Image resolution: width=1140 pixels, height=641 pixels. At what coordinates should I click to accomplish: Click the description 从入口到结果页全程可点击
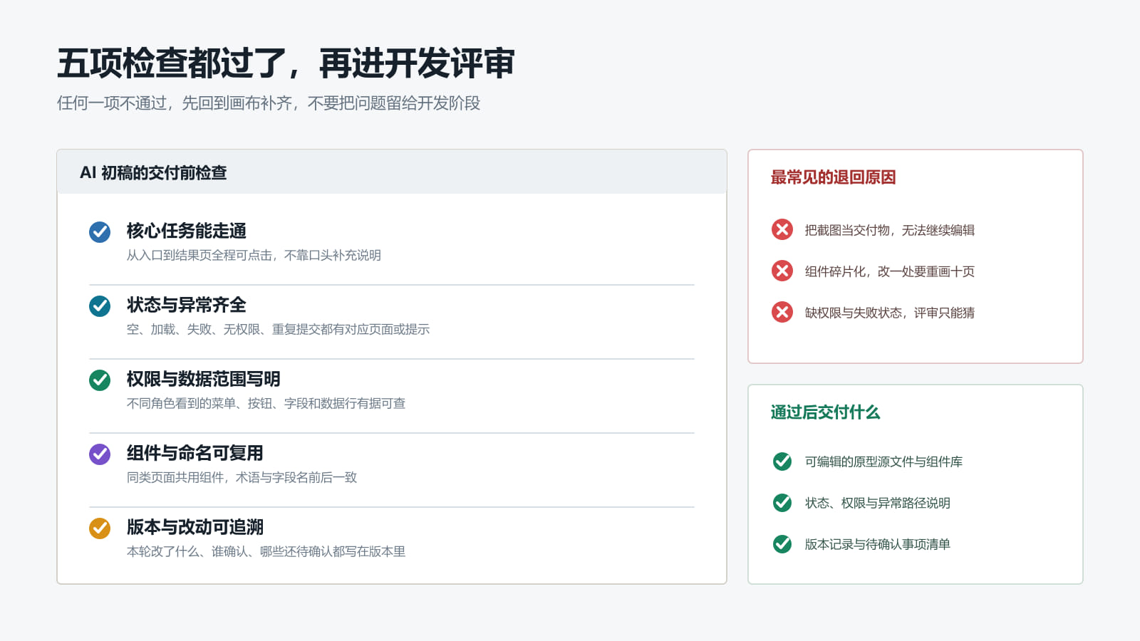254,255
